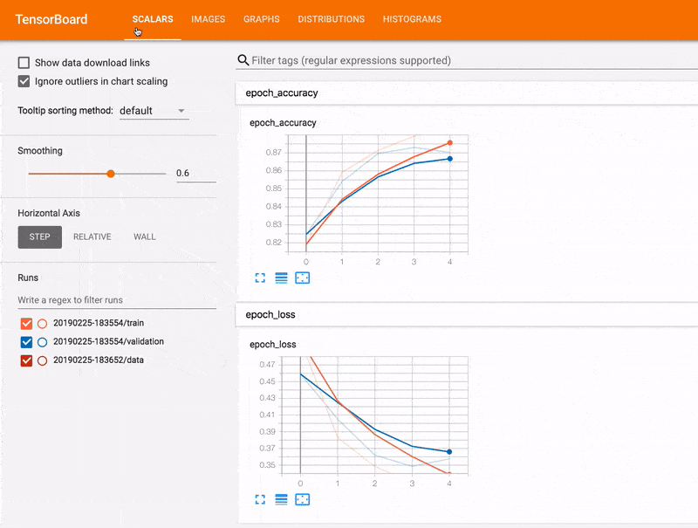The image size is (698, 528).
Task: Toggle y-axis log scale on epoch_loss chart
Action: (281, 499)
